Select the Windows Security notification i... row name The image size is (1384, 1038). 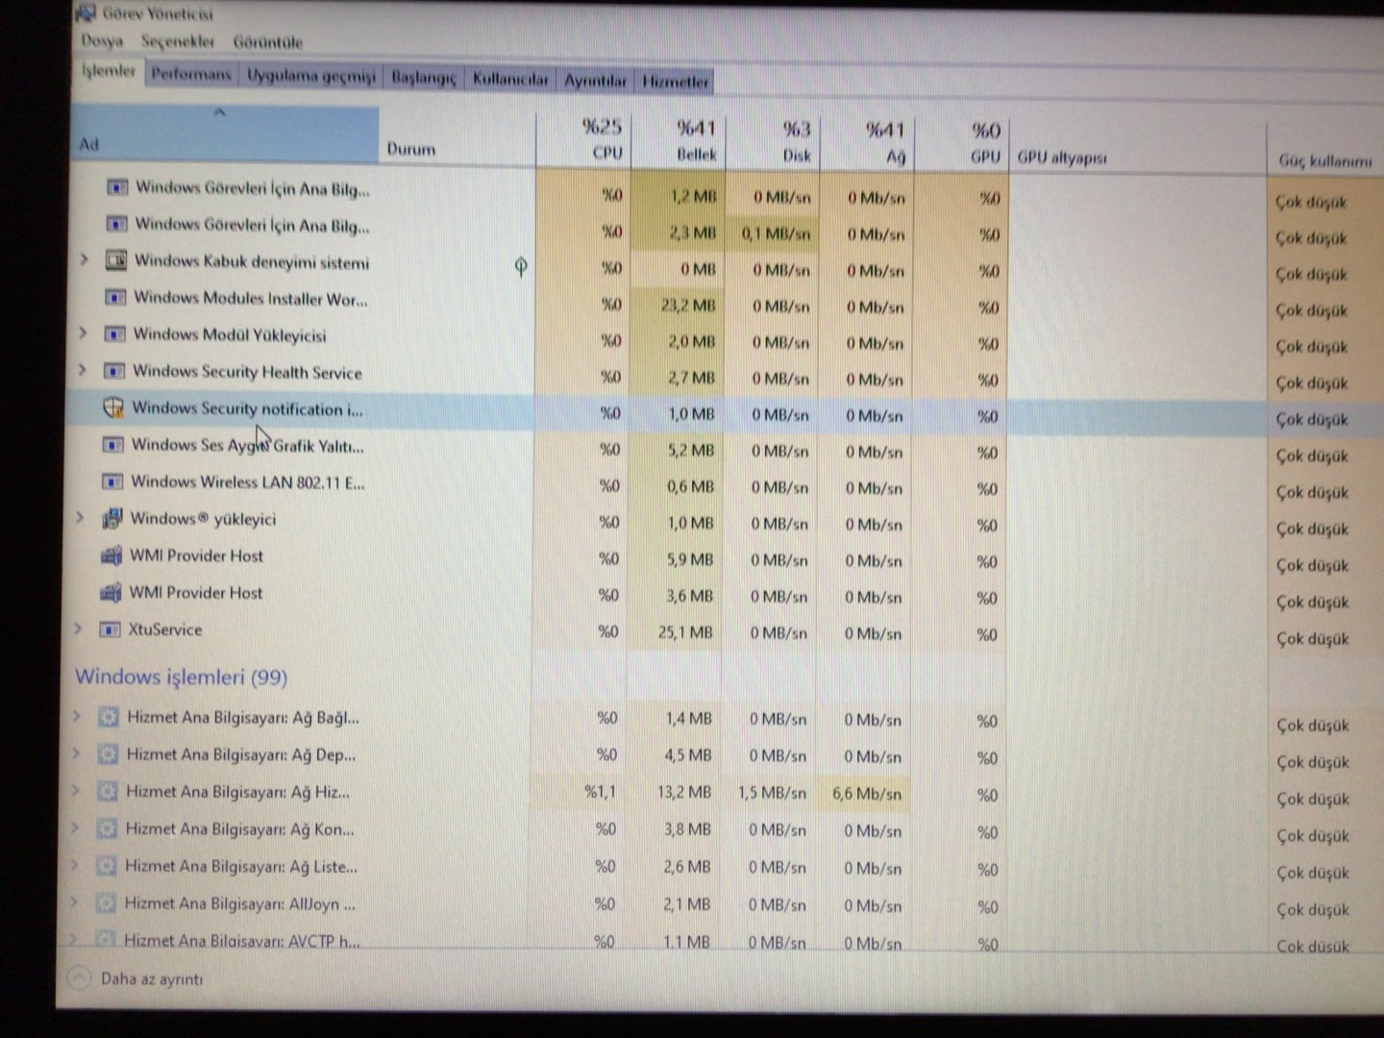tap(248, 408)
